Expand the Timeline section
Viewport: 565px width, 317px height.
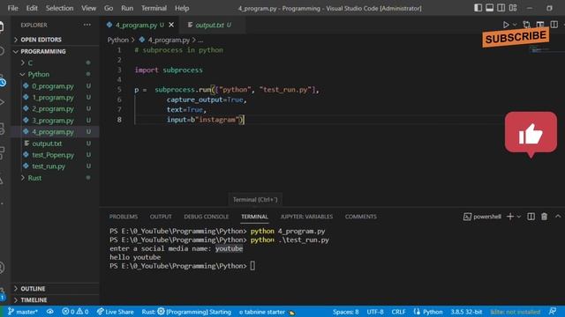pos(34,299)
